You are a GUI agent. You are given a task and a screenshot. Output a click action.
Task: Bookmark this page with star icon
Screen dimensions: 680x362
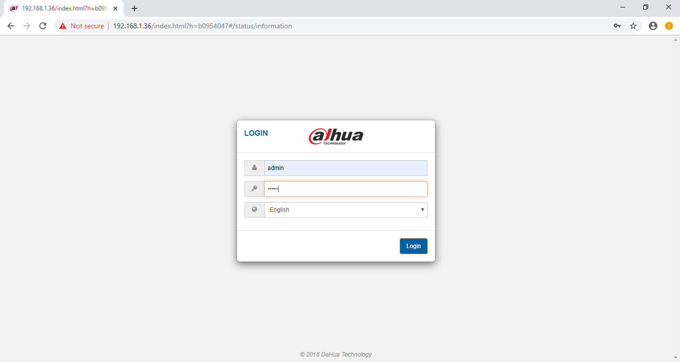(x=633, y=26)
